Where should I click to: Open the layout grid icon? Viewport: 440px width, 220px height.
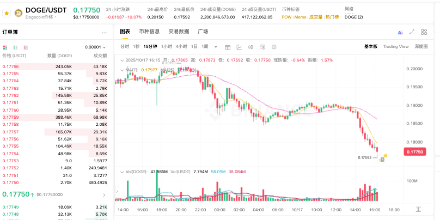[x=424, y=32]
